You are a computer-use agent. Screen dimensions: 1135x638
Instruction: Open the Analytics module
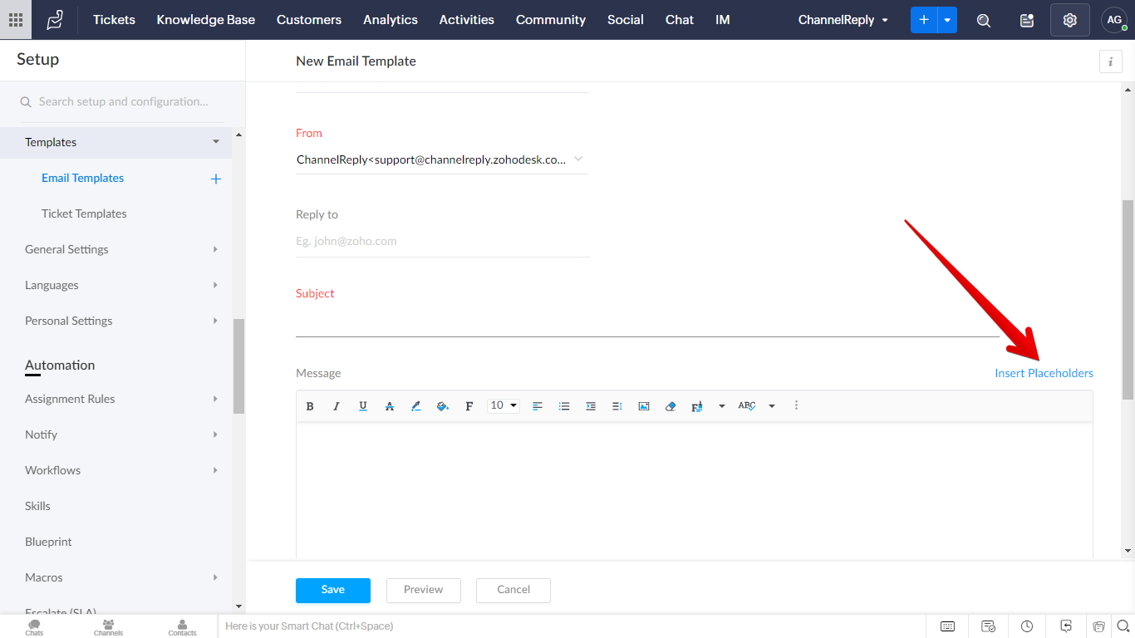(x=391, y=20)
